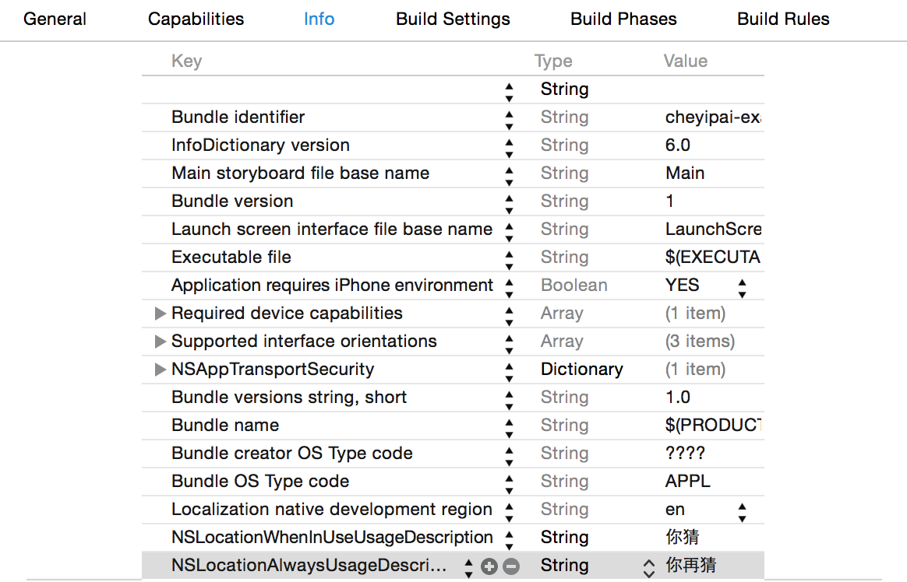Open the Capabilities tab
The image size is (907, 582).
click(196, 19)
